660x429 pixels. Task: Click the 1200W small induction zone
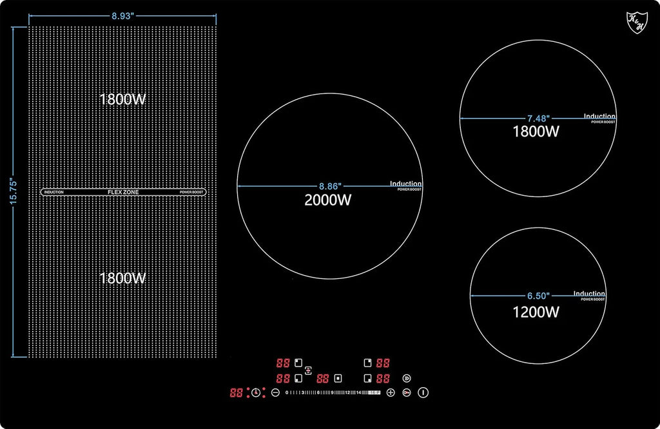pyautogui.click(x=538, y=296)
